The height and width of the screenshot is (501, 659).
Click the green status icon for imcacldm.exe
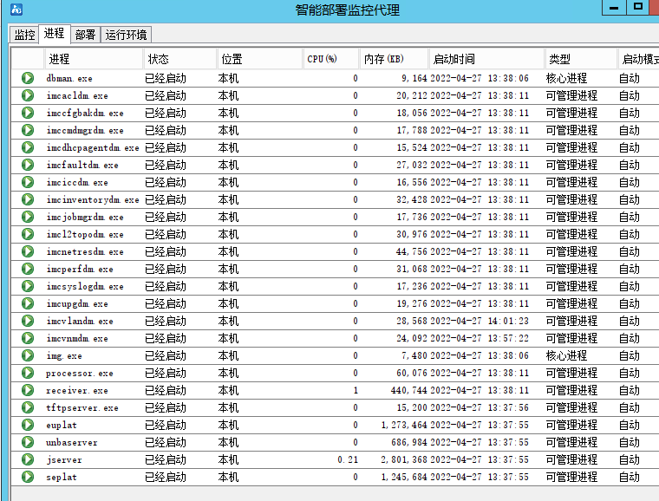click(28, 95)
